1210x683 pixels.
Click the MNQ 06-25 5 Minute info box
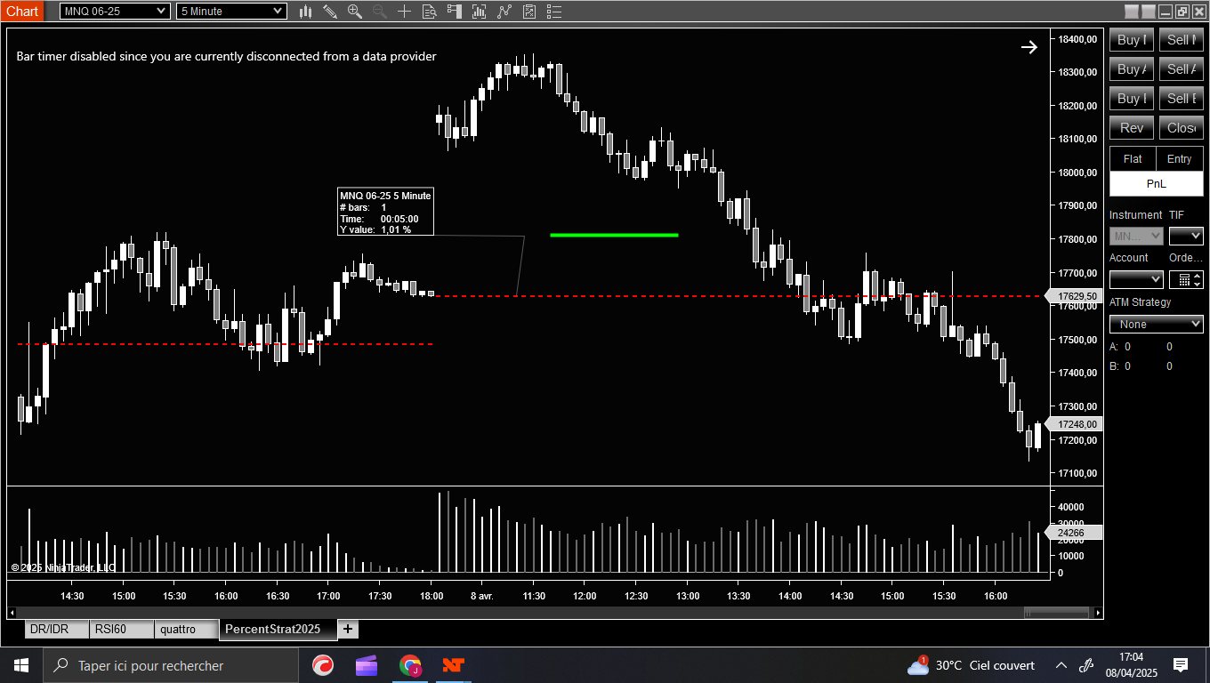pyautogui.click(x=385, y=212)
